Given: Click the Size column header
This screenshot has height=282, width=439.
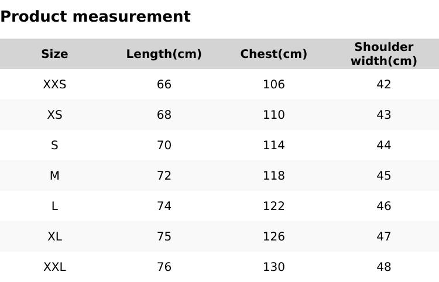Looking at the screenshot, I should (54, 54).
